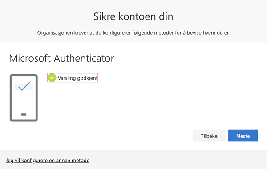
Task: Select the 'Varsling godkjent' status text
Action: click(x=77, y=78)
